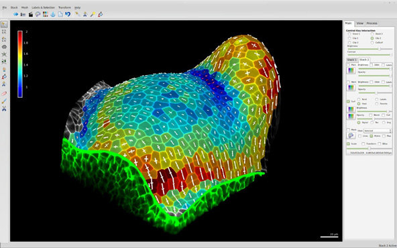
Task: Click the magic wand icon in the top toolbar
Action: (93, 15)
